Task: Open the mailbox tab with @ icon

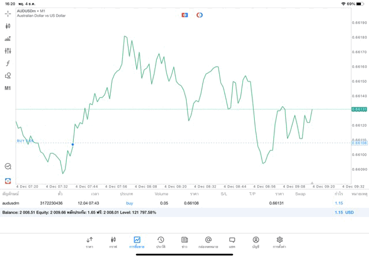Action: coord(208,242)
